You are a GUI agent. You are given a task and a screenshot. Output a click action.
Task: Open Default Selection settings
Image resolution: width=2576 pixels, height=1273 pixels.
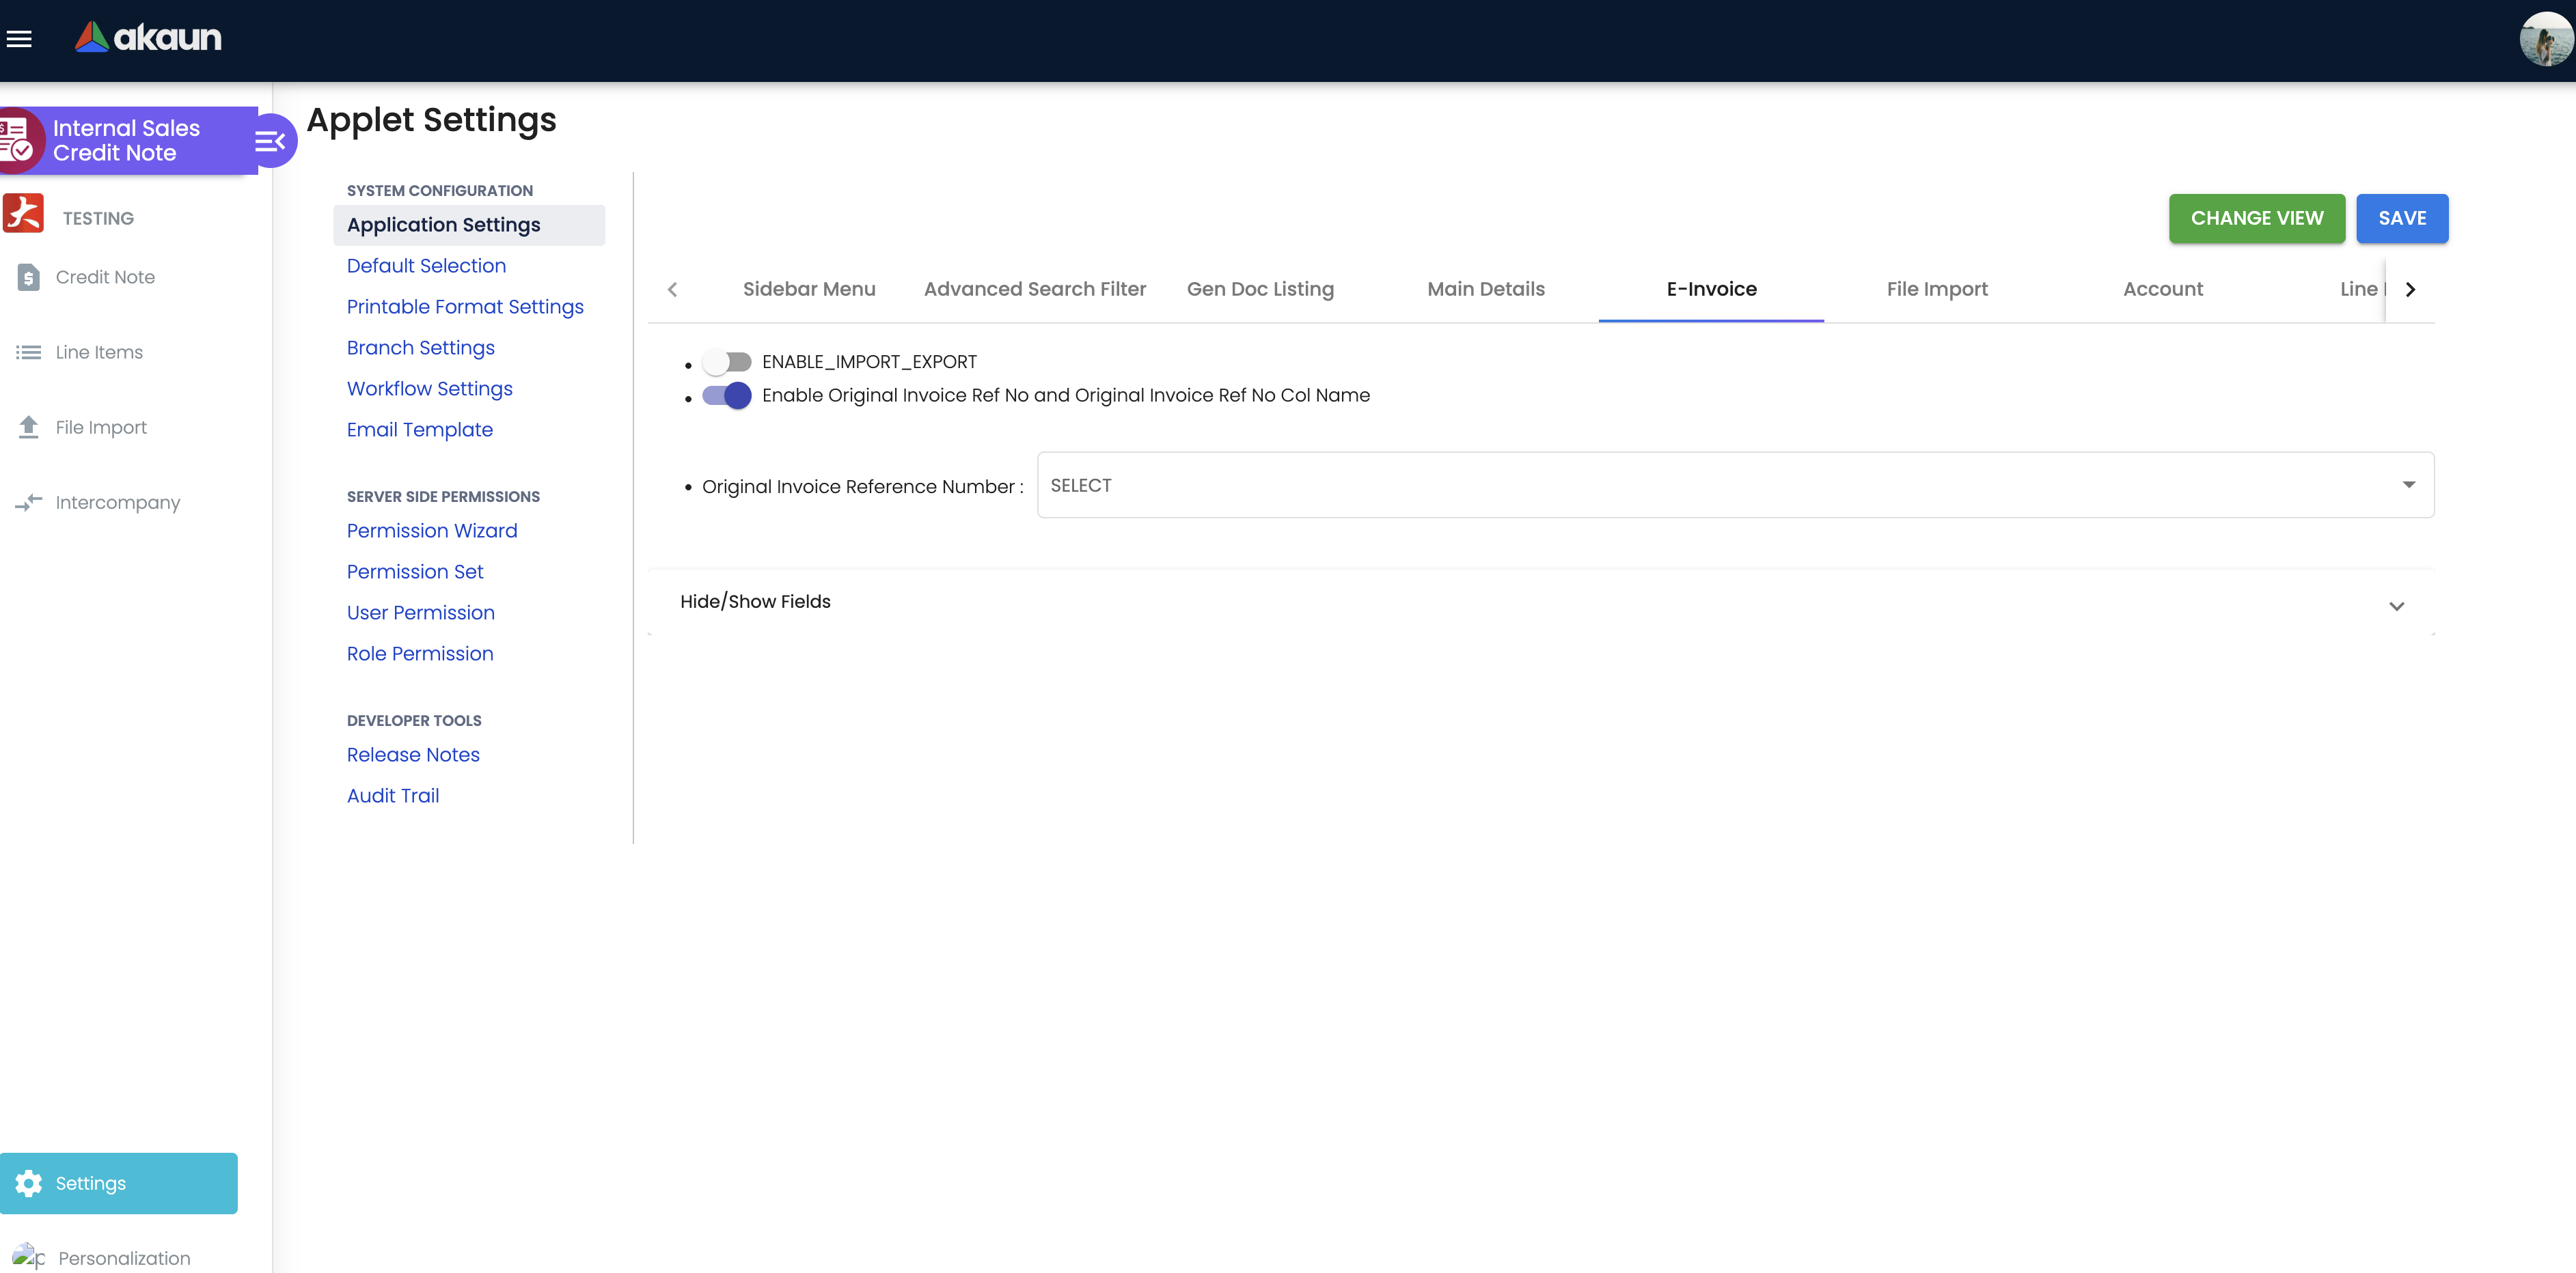[x=426, y=266]
